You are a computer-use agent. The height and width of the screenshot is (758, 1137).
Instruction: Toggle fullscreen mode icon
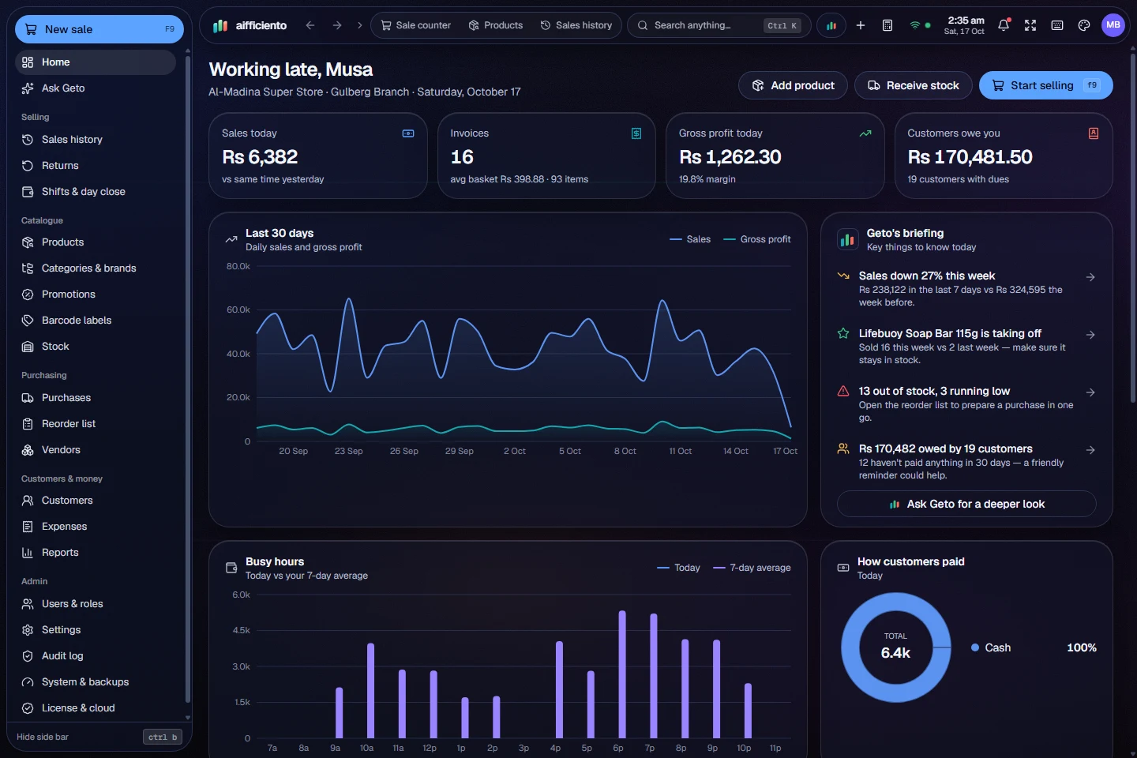(x=1030, y=25)
